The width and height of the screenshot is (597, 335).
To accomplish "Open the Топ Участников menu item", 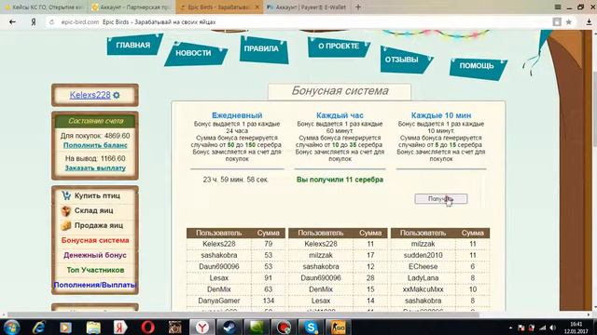I will [x=95, y=270].
